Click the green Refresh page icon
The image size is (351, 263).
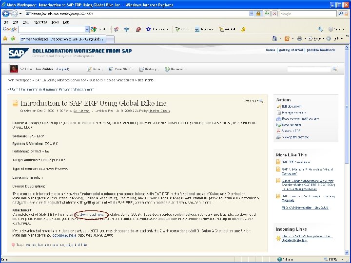point(267,14)
